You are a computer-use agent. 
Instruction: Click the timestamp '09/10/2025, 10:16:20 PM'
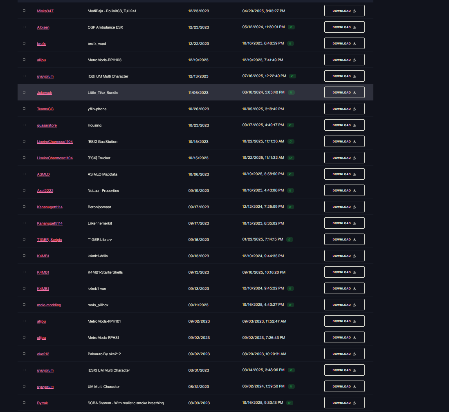tap(264, 272)
